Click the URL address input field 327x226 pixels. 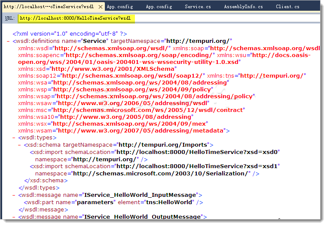tap(169, 18)
